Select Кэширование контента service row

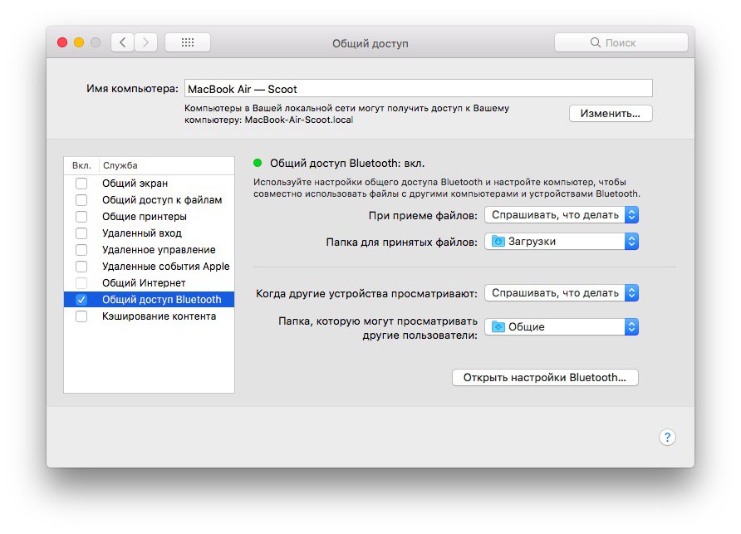pos(149,316)
